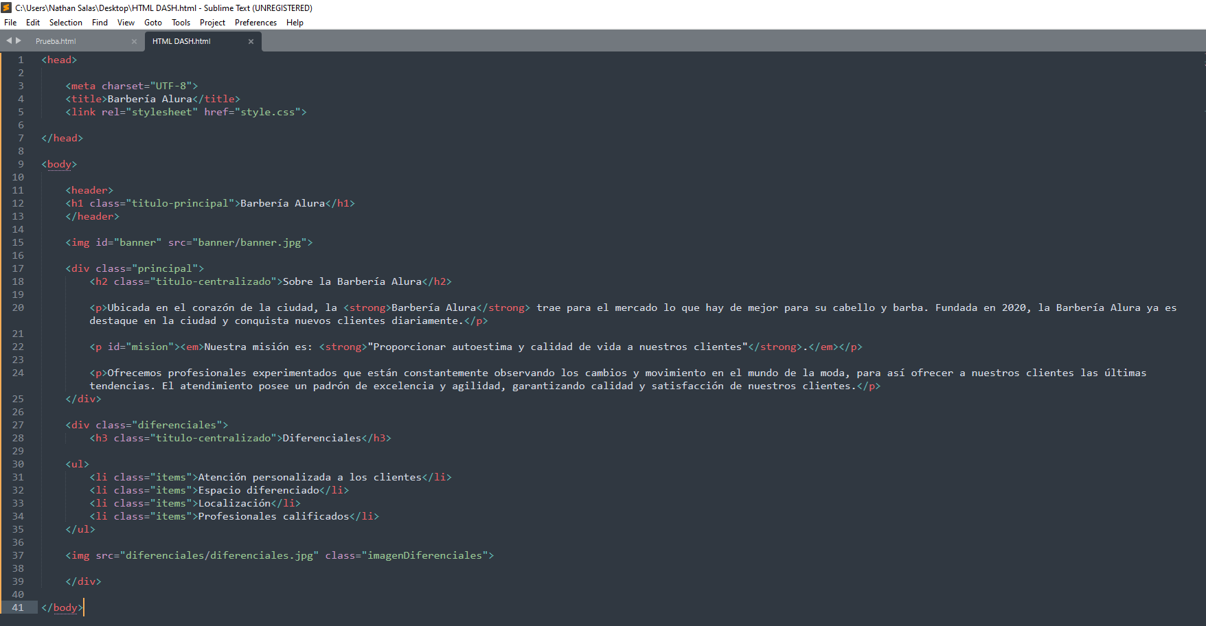Open the Edit menu

(33, 23)
